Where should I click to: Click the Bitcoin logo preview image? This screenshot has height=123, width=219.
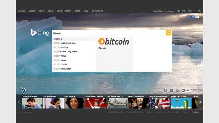pyautogui.click(x=114, y=41)
